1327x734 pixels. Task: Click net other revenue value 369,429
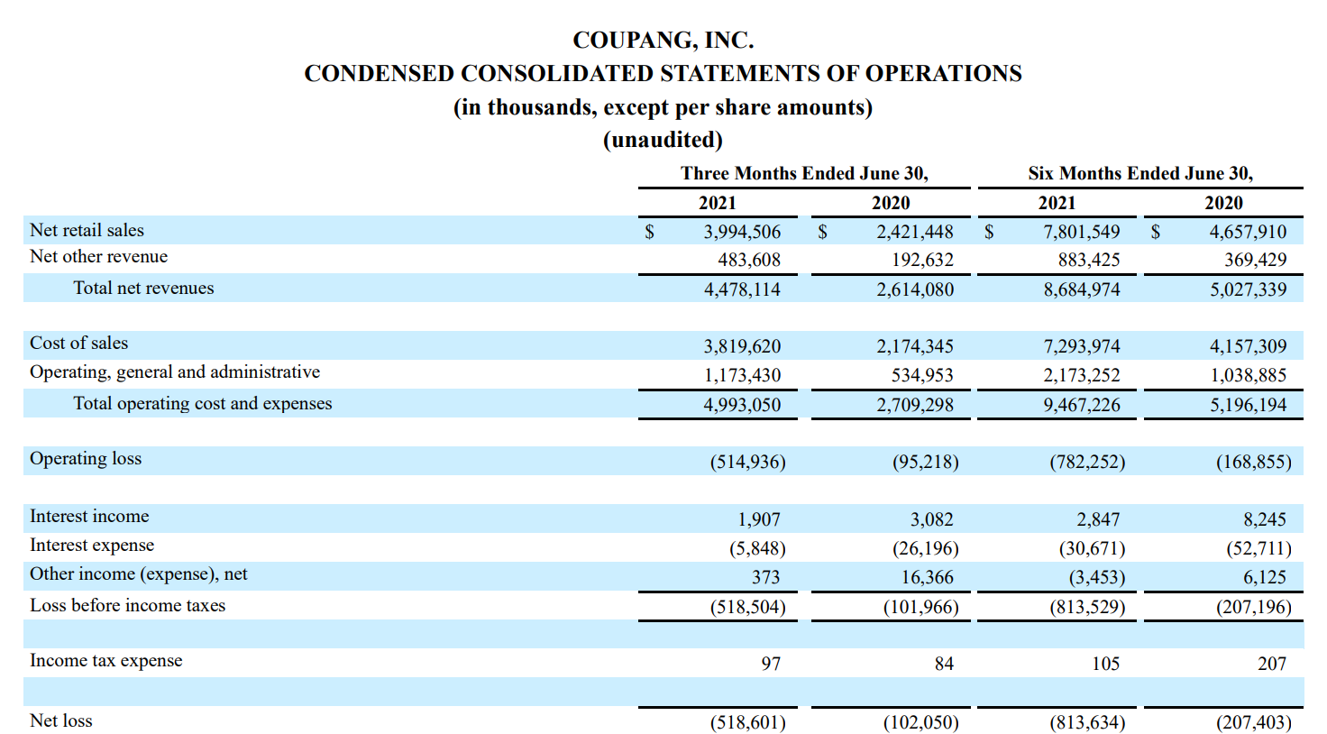pos(1256,260)
